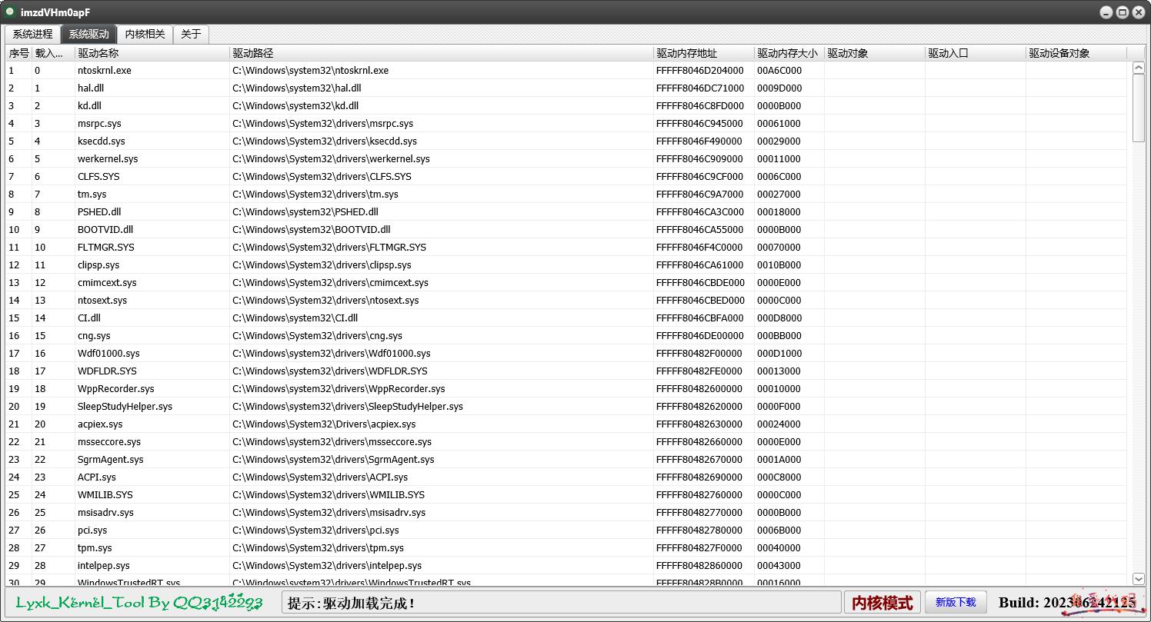1151x622 pixels.
Task: Select the 系统驱动 tab
Action: tap(88, 35)
